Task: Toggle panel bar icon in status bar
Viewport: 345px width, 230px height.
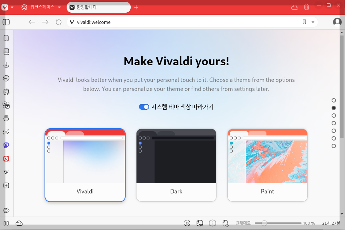Action: click(x=6, y=223)
